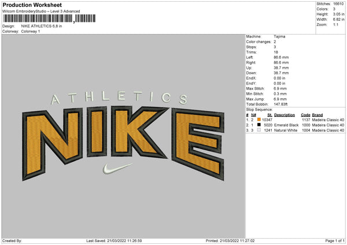Viewport: 347px width, 245px height.
Task: Click the 'Emerald Black' description
Action: [286, 125]
